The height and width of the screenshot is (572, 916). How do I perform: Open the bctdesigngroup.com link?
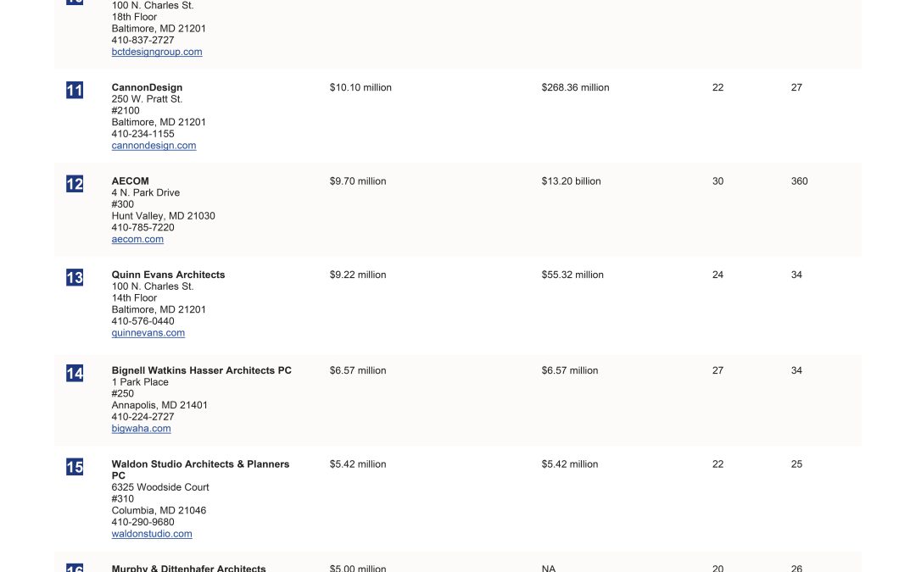(157, 52)
